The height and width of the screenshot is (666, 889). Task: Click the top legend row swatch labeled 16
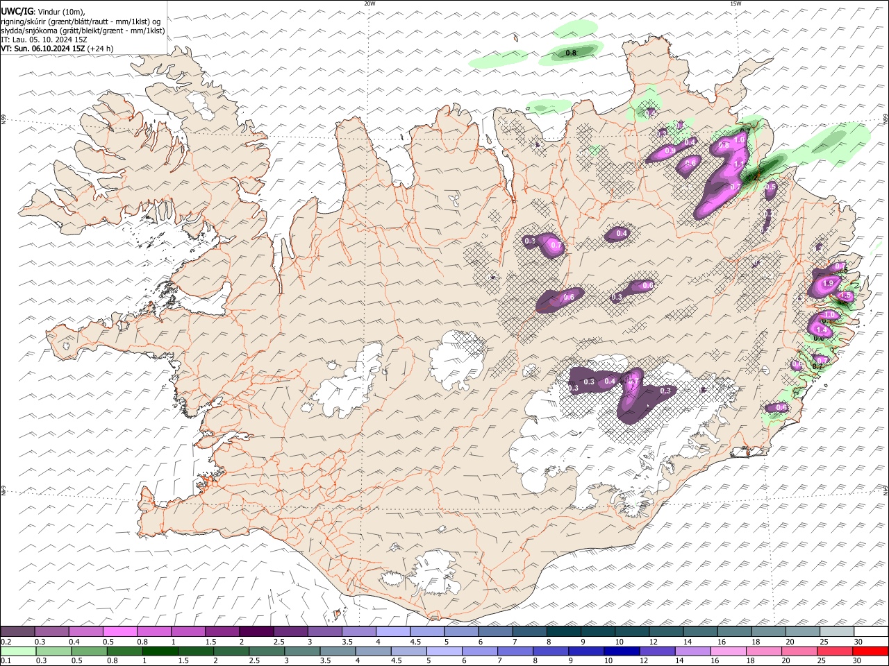click(x=735, y=632)
